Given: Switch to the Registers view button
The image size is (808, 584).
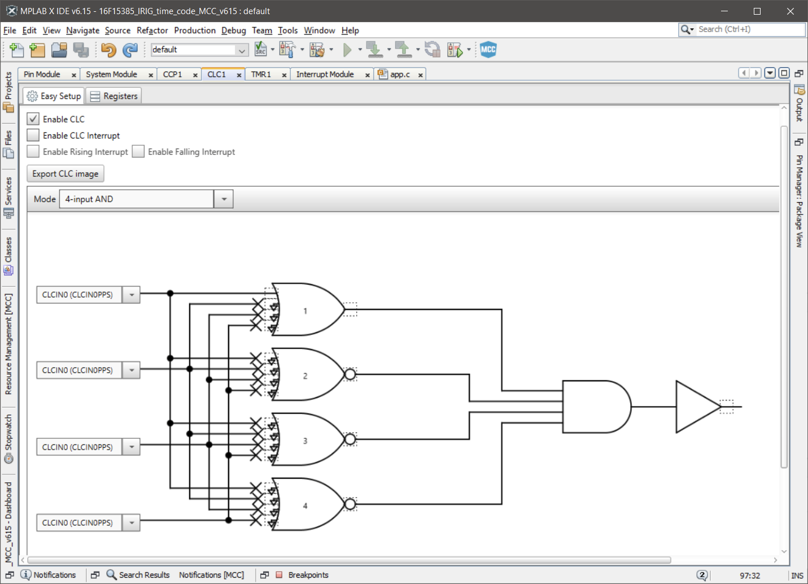Looking at the screenshot, I should tap(114, 97).
